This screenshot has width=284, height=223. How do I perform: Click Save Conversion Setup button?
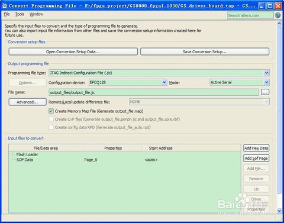point(205,51)
